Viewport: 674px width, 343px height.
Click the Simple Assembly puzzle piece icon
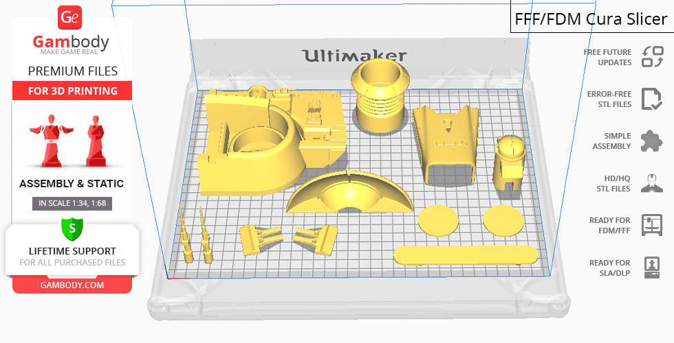click(651, 141)
